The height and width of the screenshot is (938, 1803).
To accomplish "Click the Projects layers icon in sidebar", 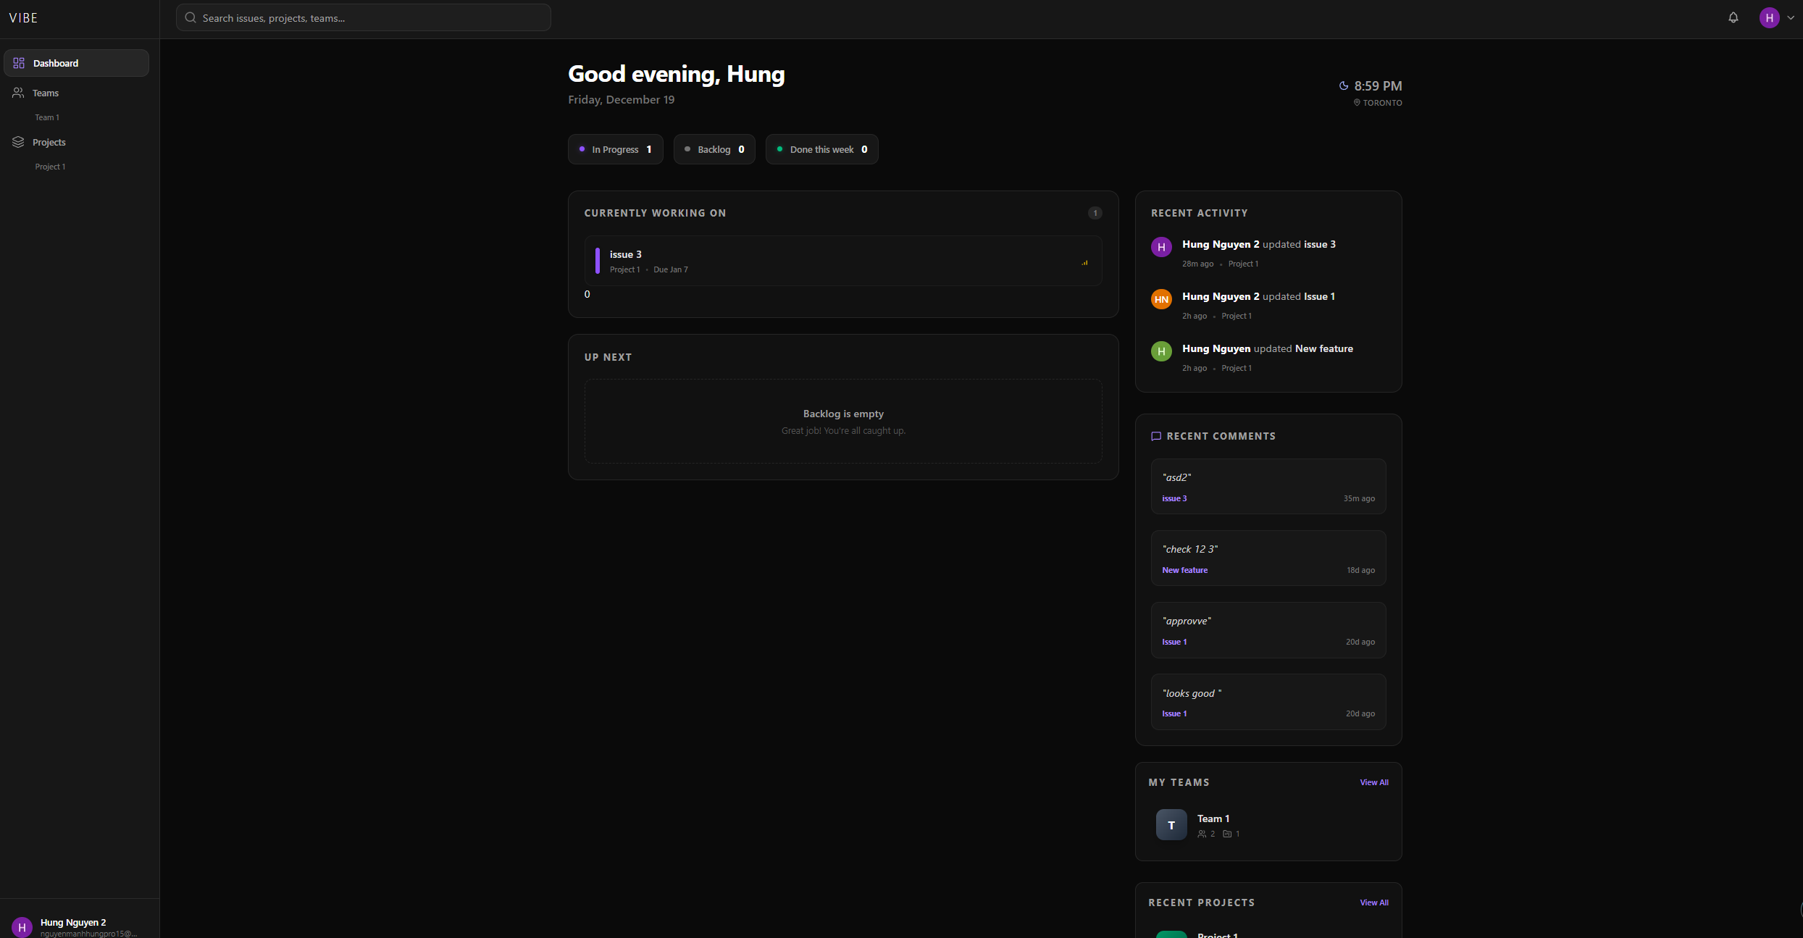I will point(18,142).
